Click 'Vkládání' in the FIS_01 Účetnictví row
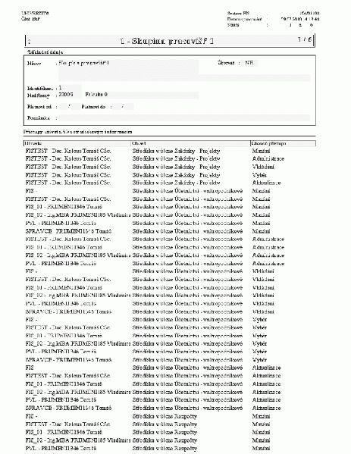351x454 pixels. click(x=263, y=287)
